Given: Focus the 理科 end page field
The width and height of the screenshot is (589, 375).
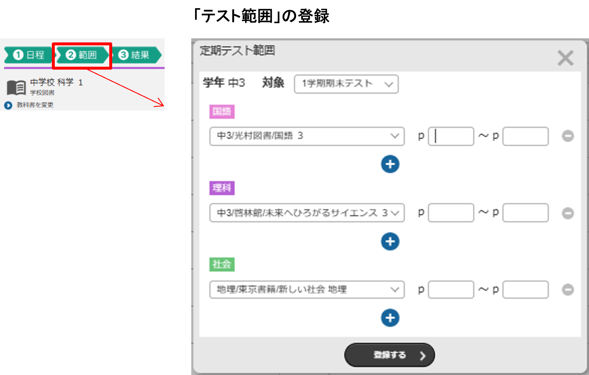Looking at the screenshot, I should tap(525, 213).
